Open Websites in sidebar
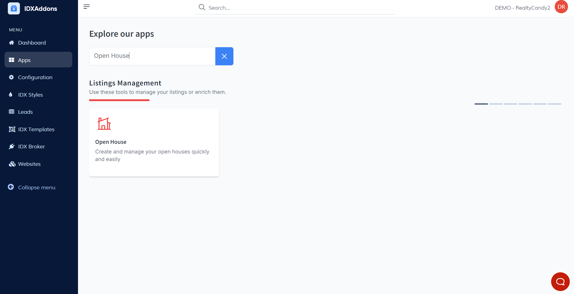This screenshot has height=294, width=574. pyautogui.click(x=29, y=164)
